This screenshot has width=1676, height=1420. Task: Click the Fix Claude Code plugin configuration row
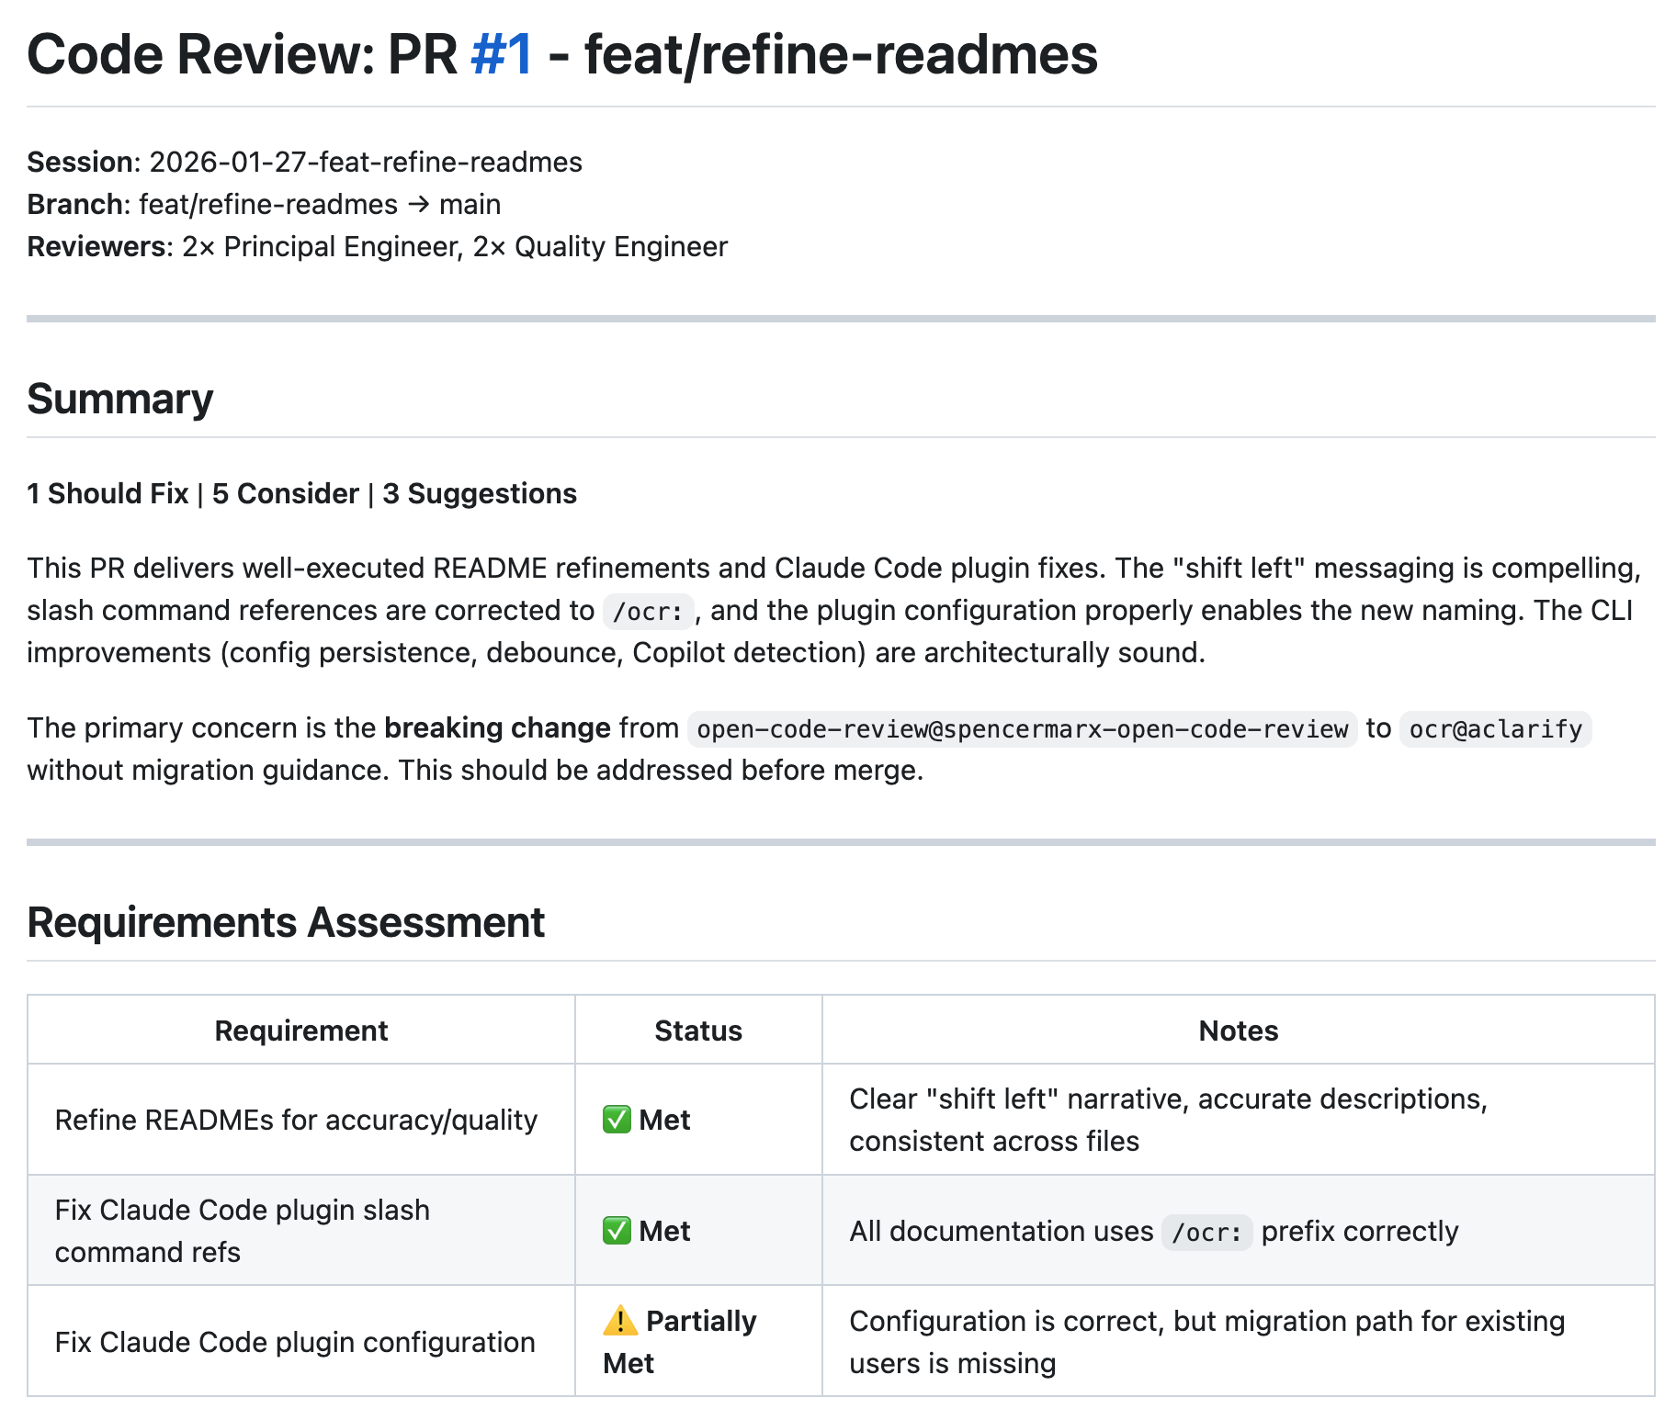[295, 1341]
